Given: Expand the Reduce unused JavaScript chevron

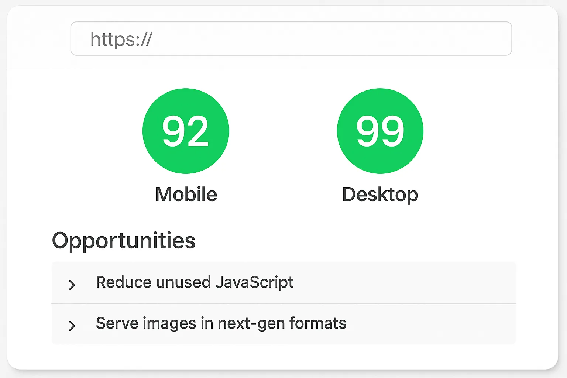Looking at the screenshot, I should point(72,285).
